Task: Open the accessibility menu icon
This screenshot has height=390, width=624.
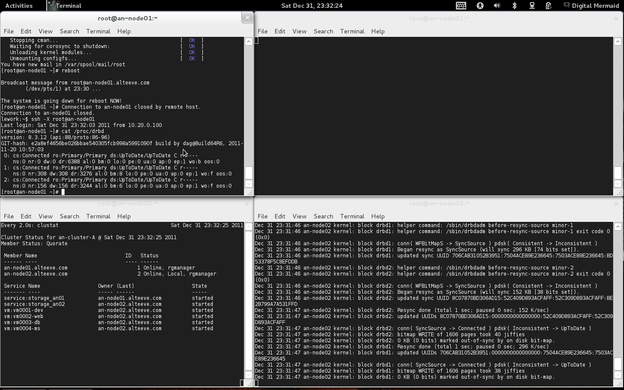Action: tap(480, 6)
